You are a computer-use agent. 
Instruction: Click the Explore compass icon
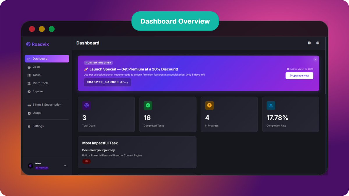point(29,92)
